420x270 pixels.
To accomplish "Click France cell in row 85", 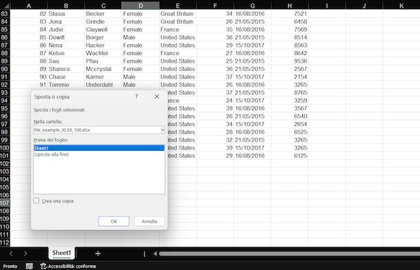I will [x=178, y=30].
